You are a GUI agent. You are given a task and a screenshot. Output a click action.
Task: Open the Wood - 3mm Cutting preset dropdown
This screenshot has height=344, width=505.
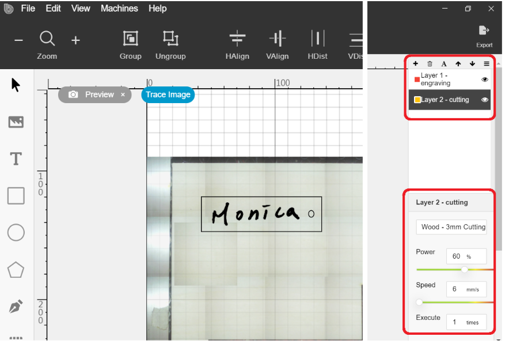451,227
